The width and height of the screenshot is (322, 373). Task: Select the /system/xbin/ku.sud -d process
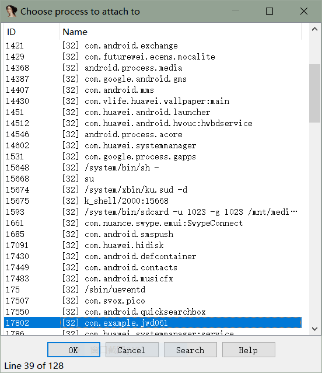tap(153, 190)
